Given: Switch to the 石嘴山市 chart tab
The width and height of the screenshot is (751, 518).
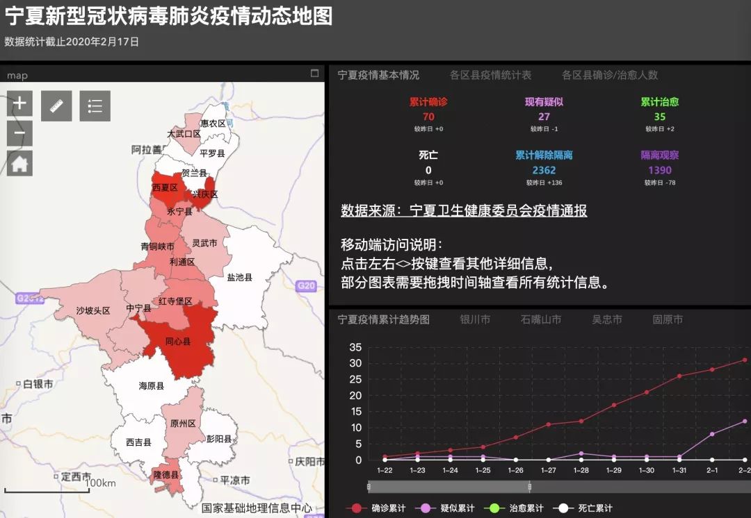Looking at the screenshot, I should pos(541,320).
